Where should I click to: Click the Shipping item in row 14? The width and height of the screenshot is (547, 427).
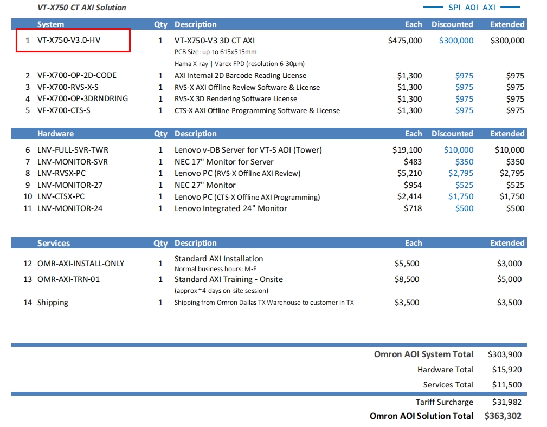point(53,303)
